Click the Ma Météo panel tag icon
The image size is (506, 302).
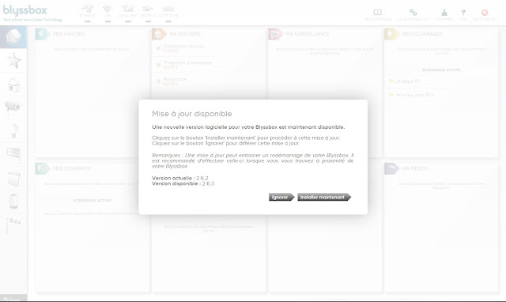(x=391, y=168)
